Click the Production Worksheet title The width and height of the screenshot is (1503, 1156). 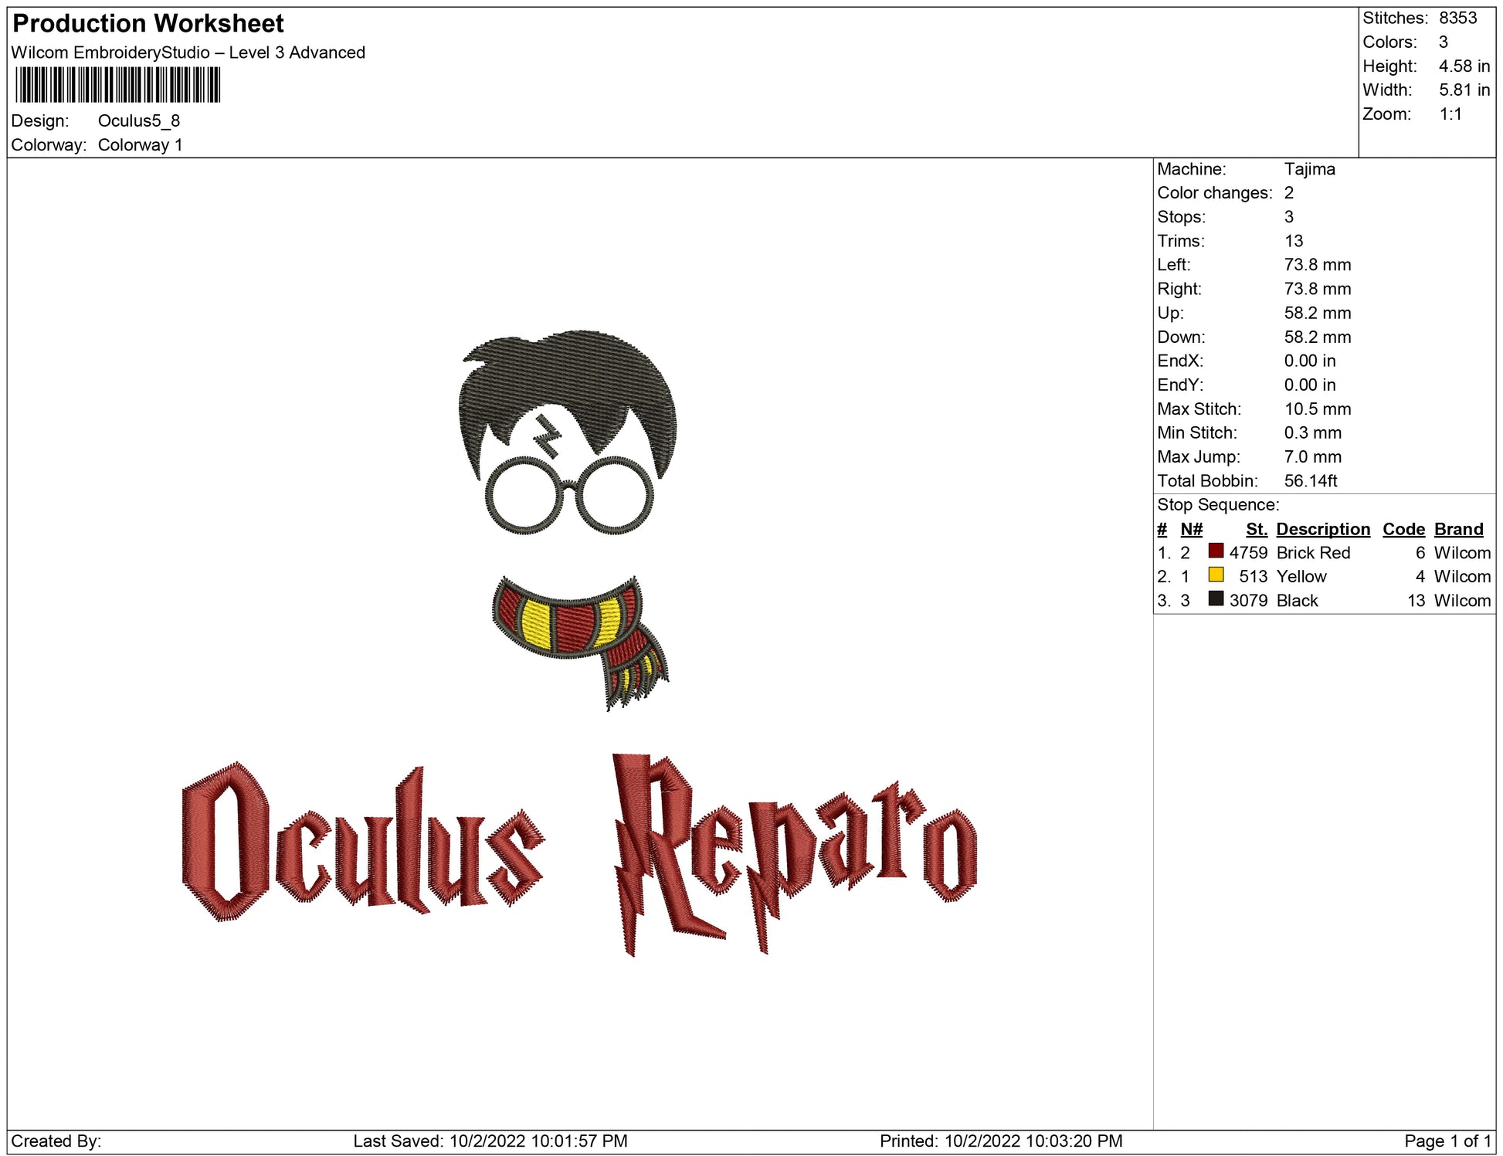pos(148,24)
